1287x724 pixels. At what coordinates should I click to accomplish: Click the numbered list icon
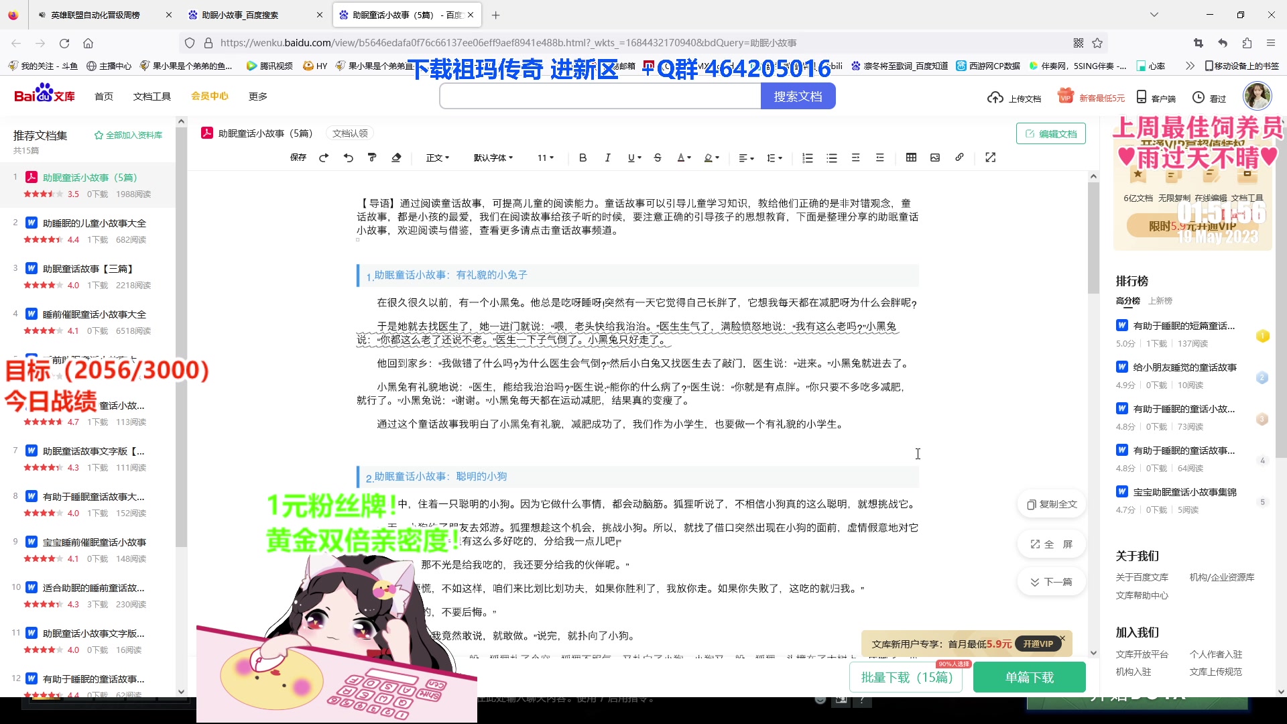(x=807, y=158)
